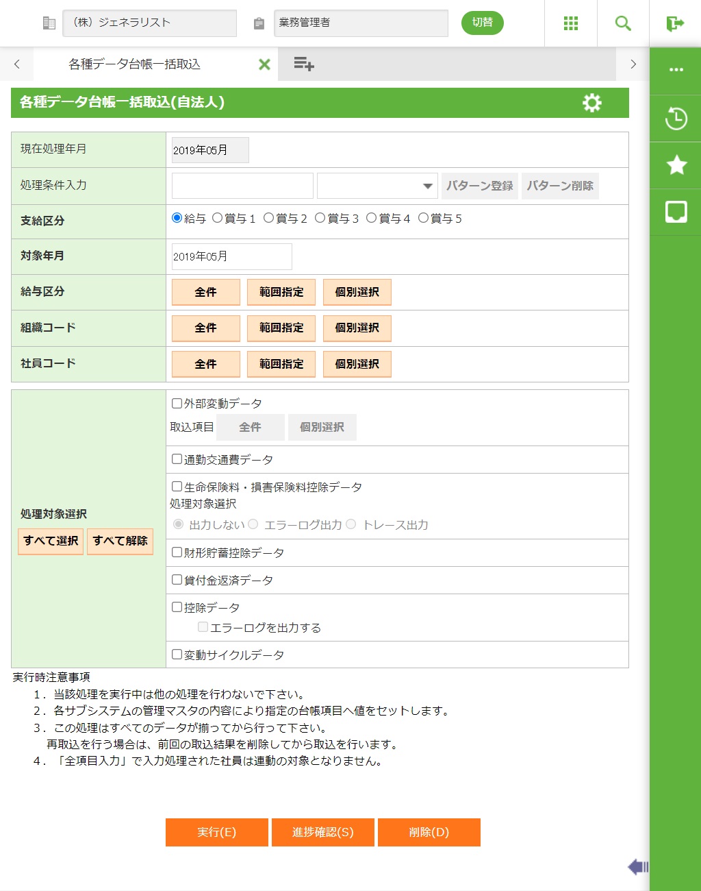Check the 貸付金返済データ checkbox
This screenshot has width=701, height=891.
[177, 580]
